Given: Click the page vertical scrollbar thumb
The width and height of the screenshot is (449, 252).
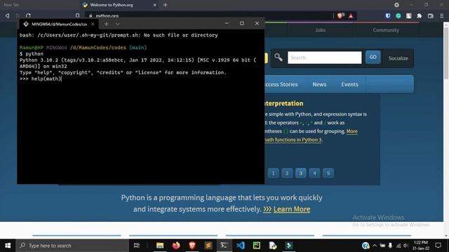Looking at the screenshot, I should (446, 53).
